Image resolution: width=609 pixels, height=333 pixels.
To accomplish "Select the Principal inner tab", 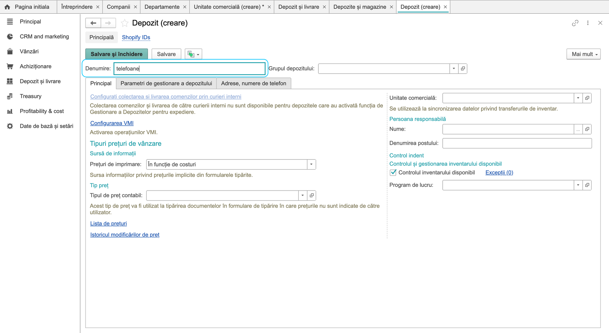I will pyautogui.click(x=101, y=83).
